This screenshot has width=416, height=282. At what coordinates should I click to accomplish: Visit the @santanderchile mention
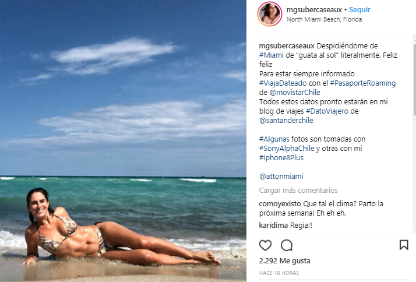pyautogui.click(x=286, y=120)
